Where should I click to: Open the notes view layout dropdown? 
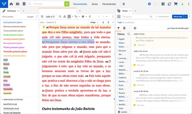point(135,28)
